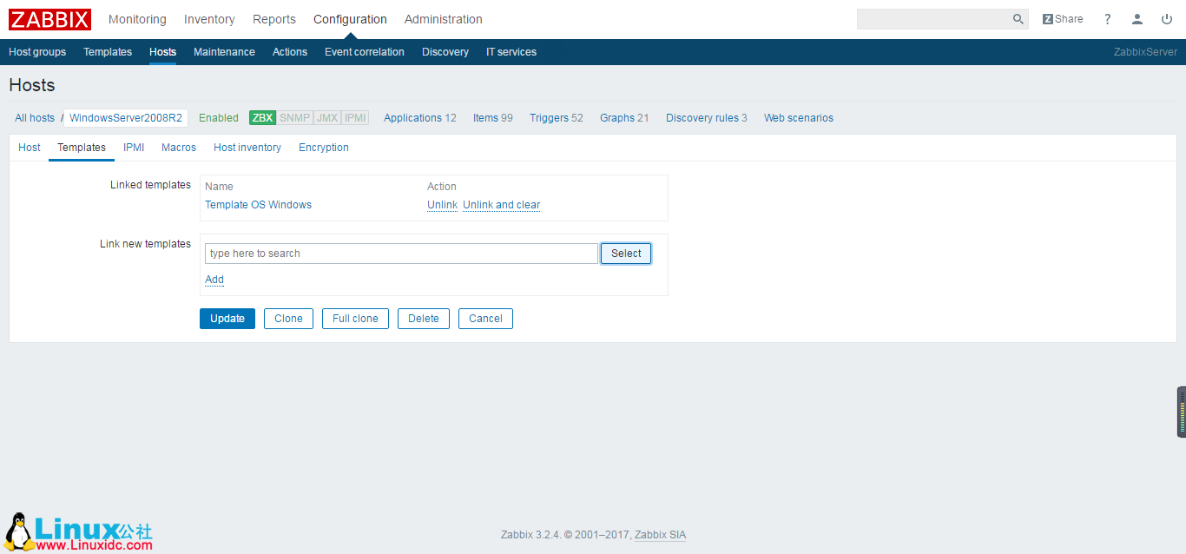Click the template search input field
Viewport: 1186px width, 554px height.
pyautogui.click(x=399, y=253)
